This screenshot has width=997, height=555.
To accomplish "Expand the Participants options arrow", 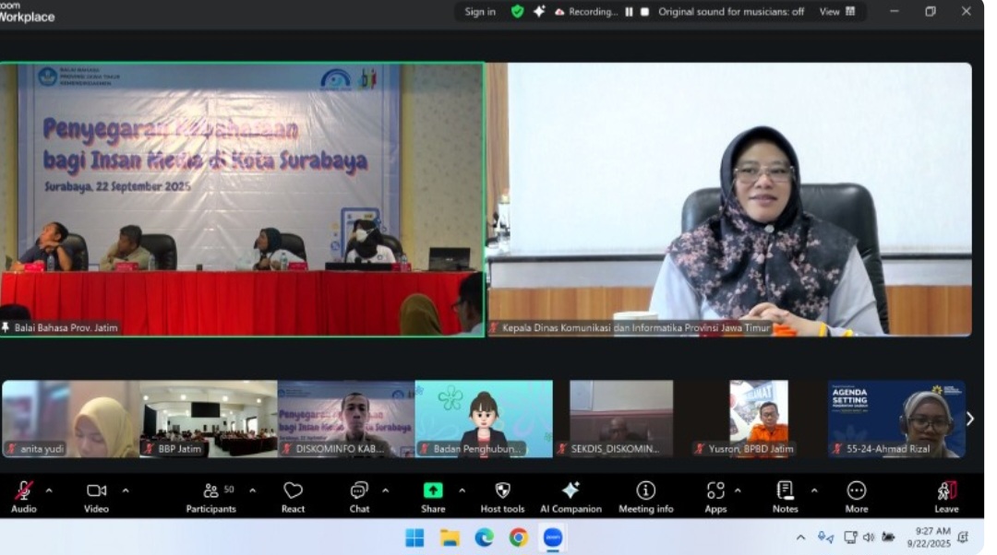I will coord(252,490).
